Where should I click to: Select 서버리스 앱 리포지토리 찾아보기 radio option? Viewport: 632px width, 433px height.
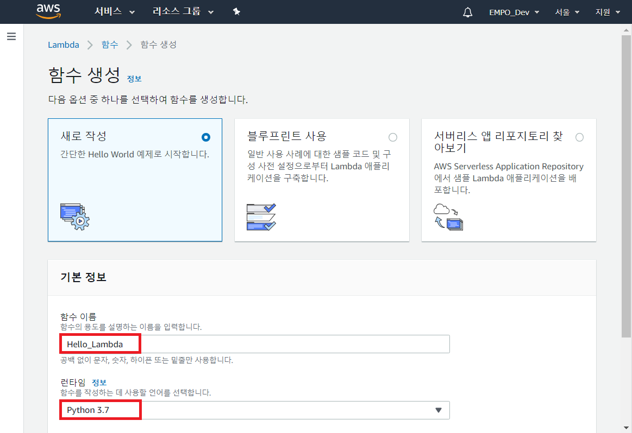point(580,137)
